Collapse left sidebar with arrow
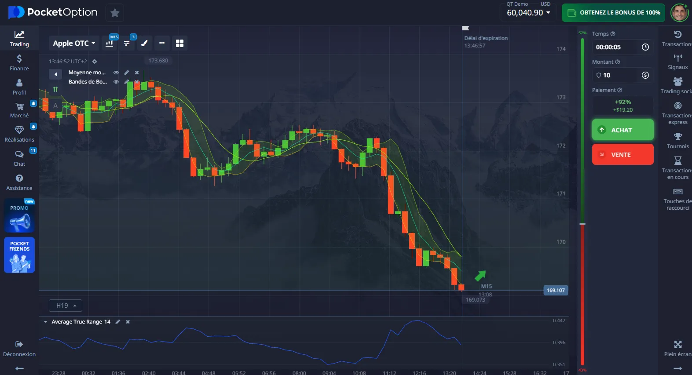The width and height of the screenshot is (692, 375). pos(19,368)
